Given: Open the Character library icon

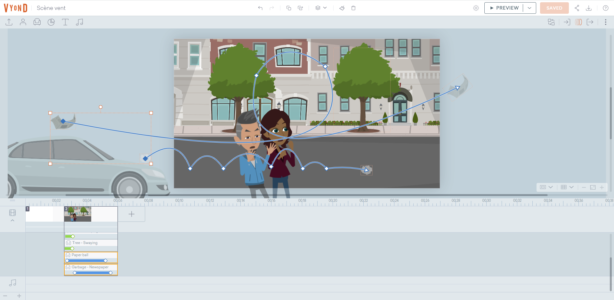Looking at the screenshot, I should click(23, 22).
